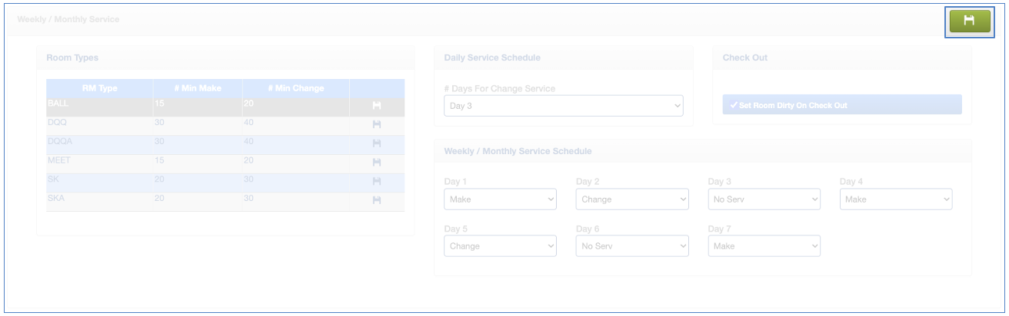The height and width of the screenshot is (316, 1009).
Task: Save the SKA room type row
Action: [x=377, y=200]
